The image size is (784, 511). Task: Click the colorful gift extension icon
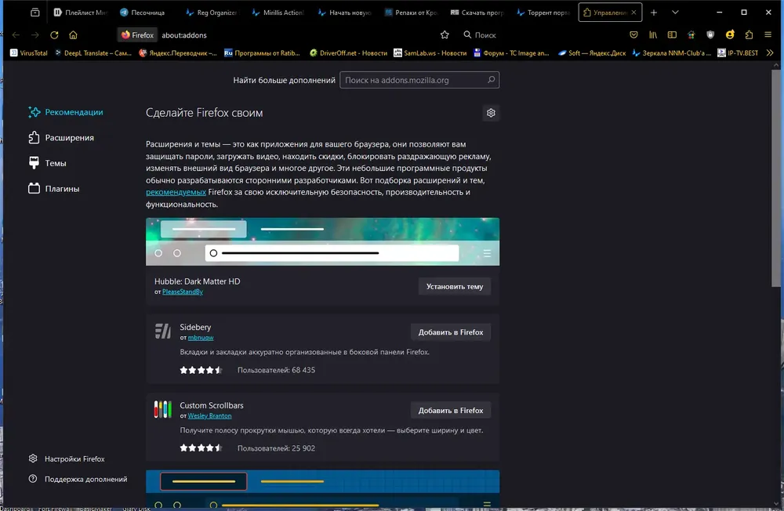pos(691,35)
